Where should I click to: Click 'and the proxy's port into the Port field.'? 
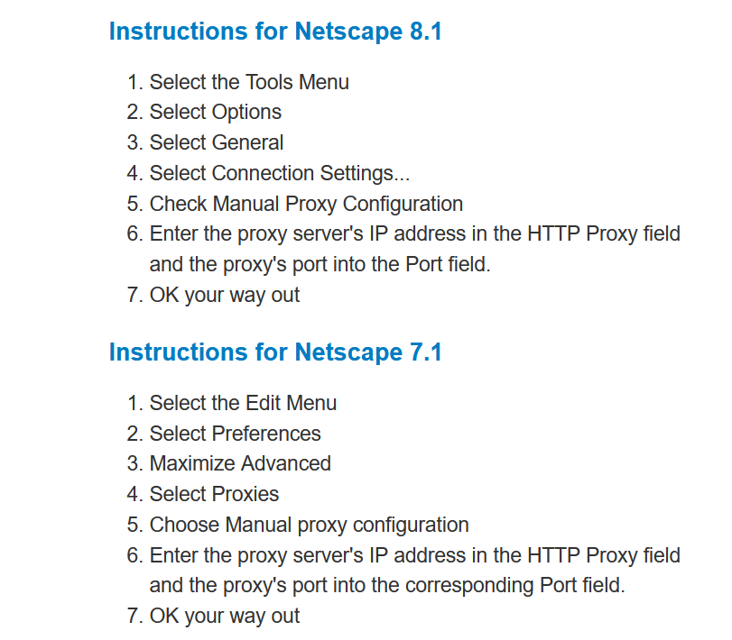(320, 265)
